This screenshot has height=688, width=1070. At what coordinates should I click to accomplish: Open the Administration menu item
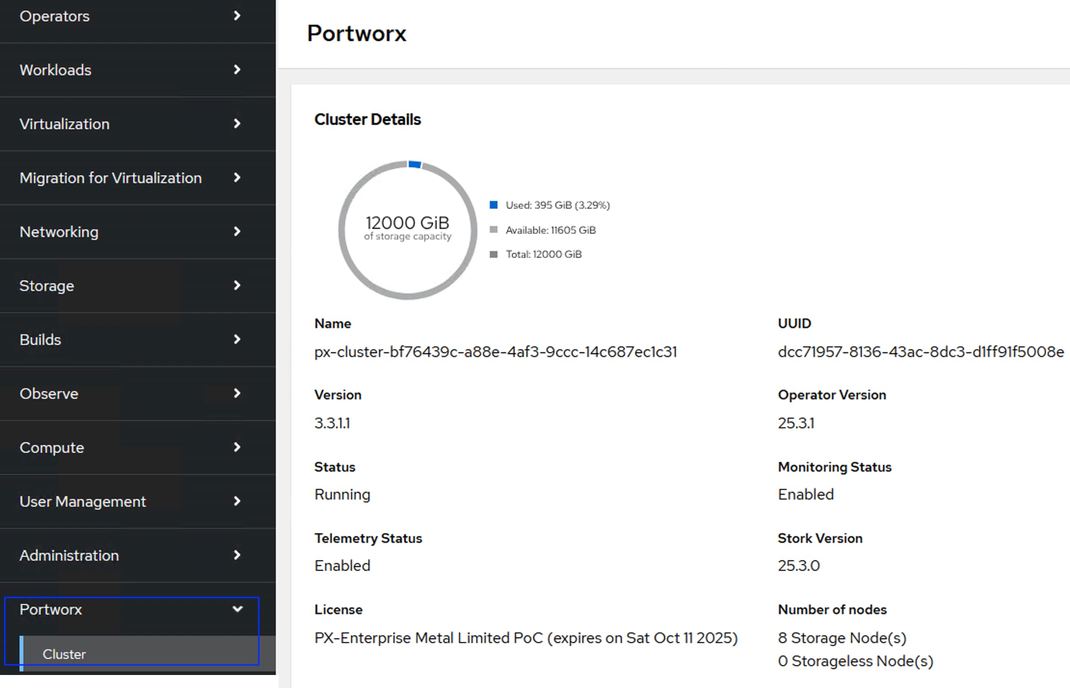point(69,556)
